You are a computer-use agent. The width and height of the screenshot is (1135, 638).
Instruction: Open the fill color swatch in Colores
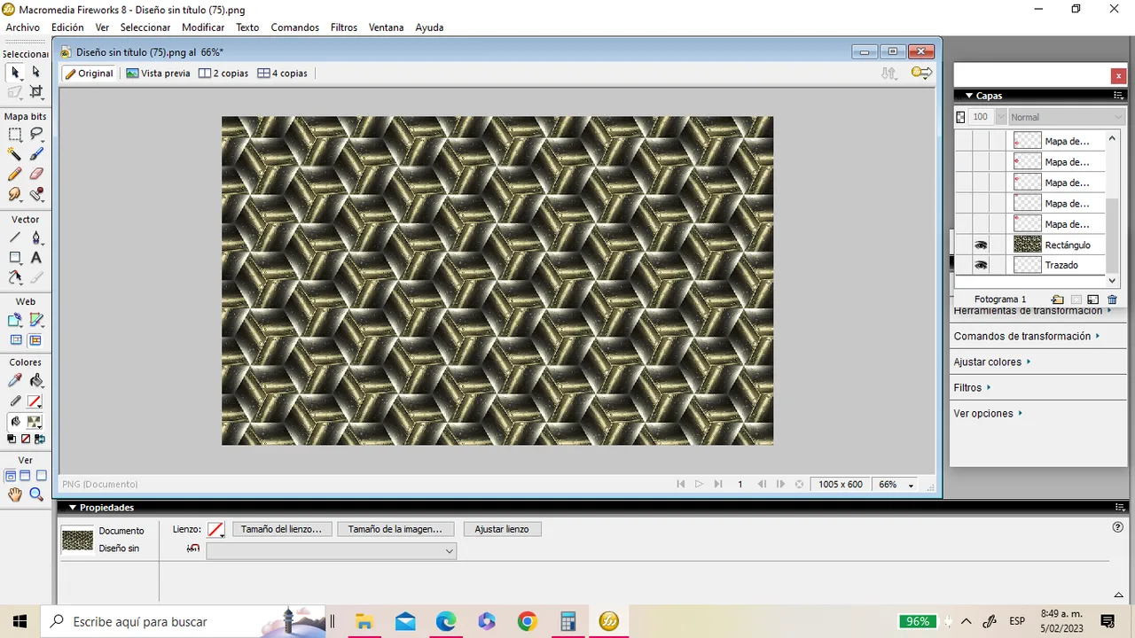coord(35,422)
